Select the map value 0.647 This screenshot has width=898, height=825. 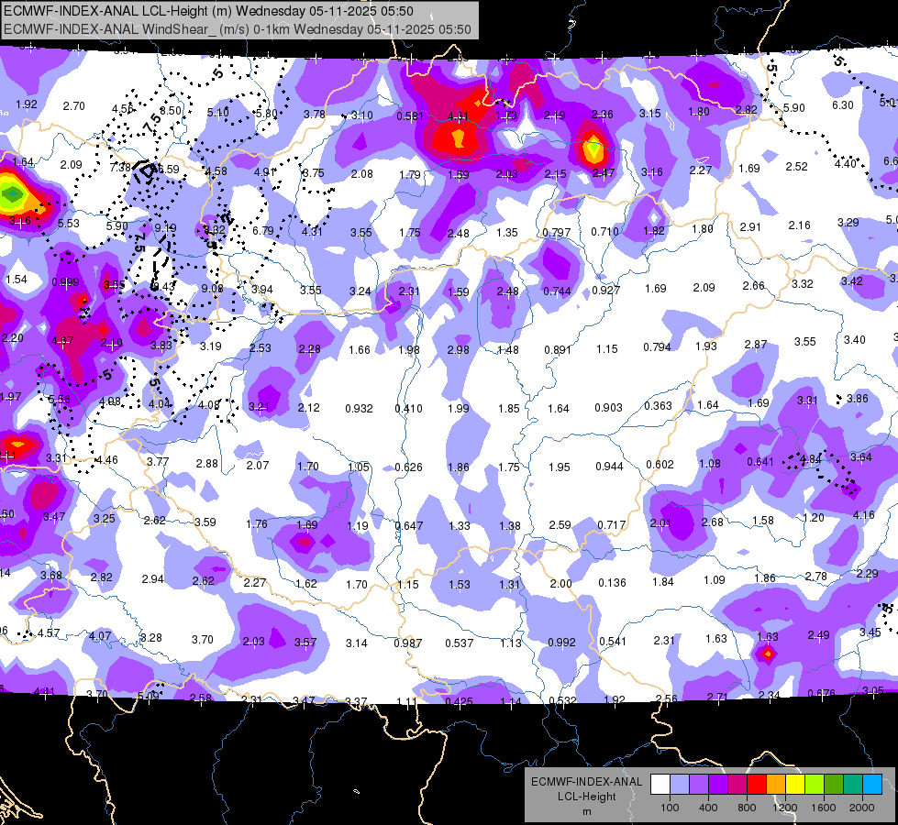[409, 526]
